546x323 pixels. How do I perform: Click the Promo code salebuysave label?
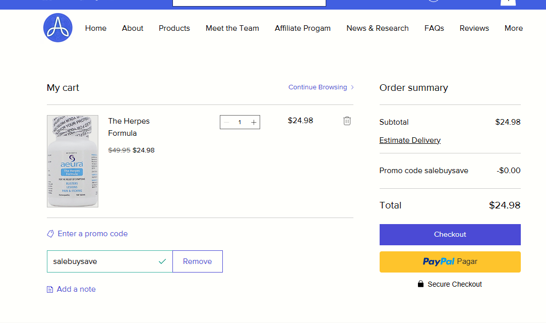tap(424, 171)
